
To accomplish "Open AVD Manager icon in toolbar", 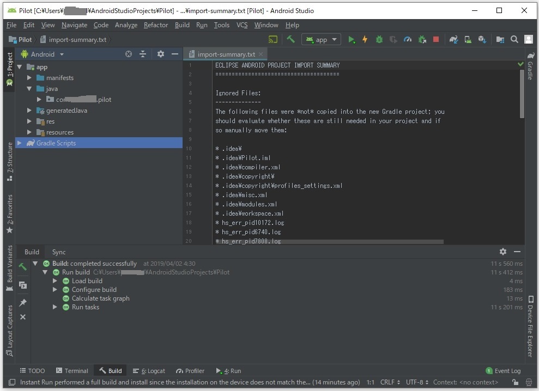I will 468,39.
